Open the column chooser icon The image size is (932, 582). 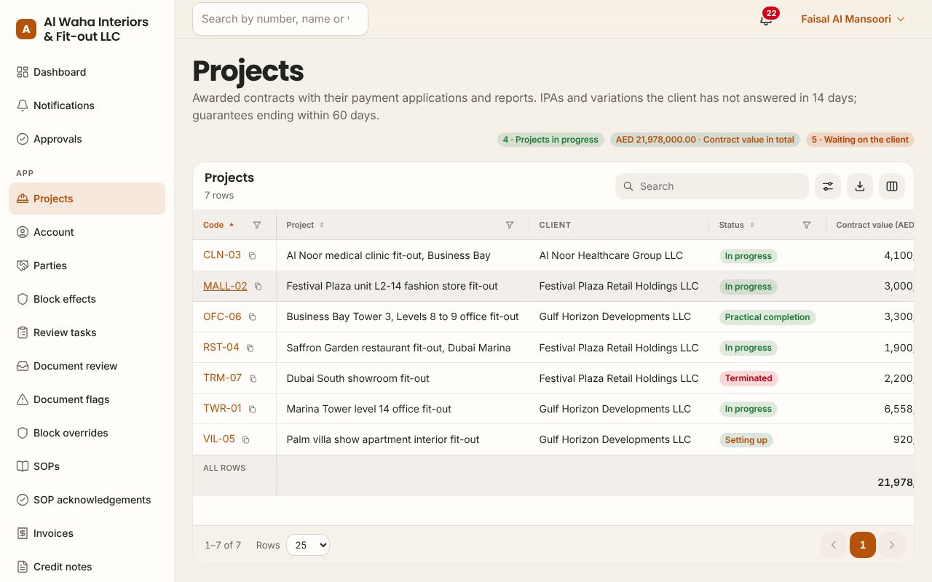892,186
